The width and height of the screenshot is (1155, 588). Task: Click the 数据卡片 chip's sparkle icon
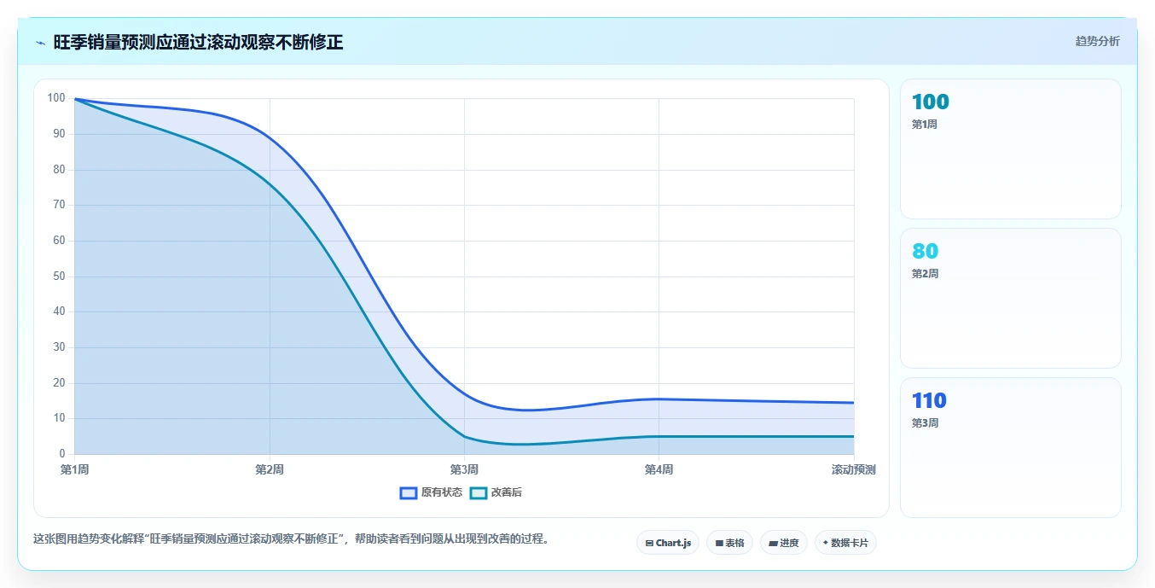click(x=826, y=543)
